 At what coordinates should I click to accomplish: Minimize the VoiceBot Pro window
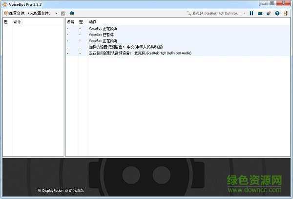pyautogui.click(x=264, y=3)
